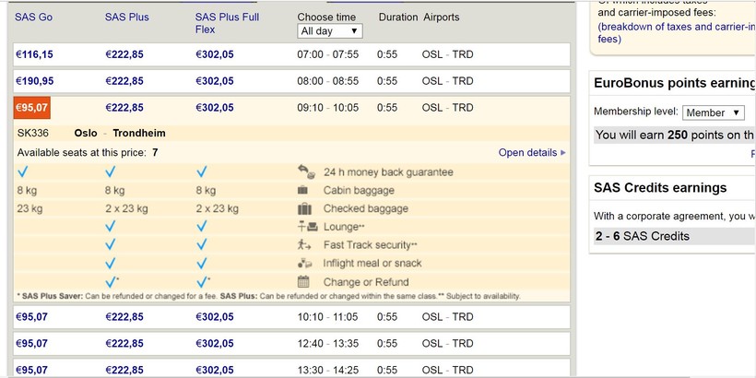Image resolution: width=756 pixels, height=378 pixels.
Task: Click SAS Plus checkmark for money back guarantee
Action: pos(112,171)
